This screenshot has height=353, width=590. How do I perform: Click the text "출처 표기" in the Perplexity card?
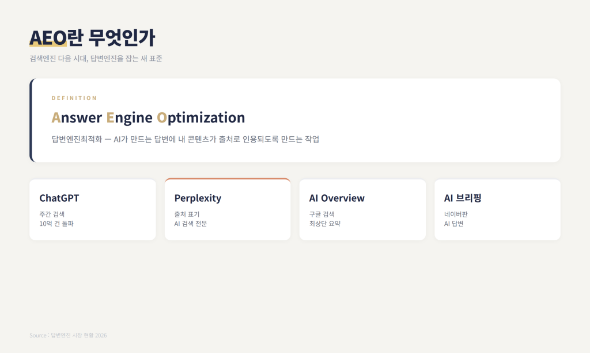[x=187, y=214]
